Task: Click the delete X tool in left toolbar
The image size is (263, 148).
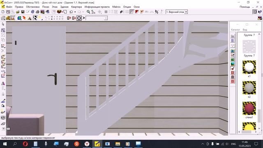Action: tap(3, 51)
